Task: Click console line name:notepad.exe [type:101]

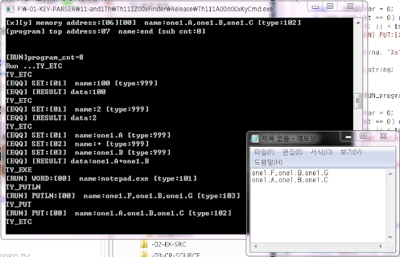Action: [138, 178]
